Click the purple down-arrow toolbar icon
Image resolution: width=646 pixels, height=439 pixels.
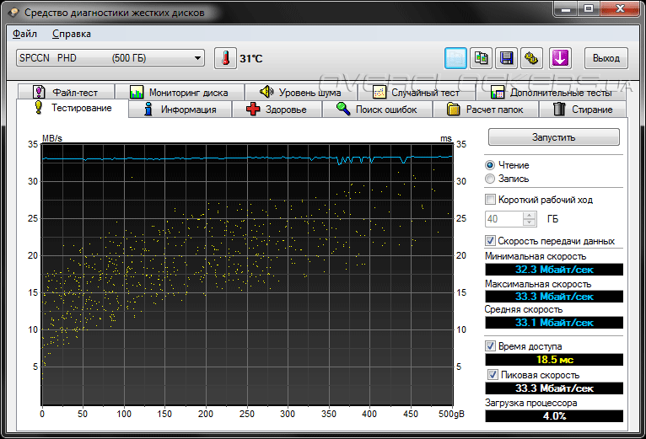pyautogui.click(x=560, y=58)
